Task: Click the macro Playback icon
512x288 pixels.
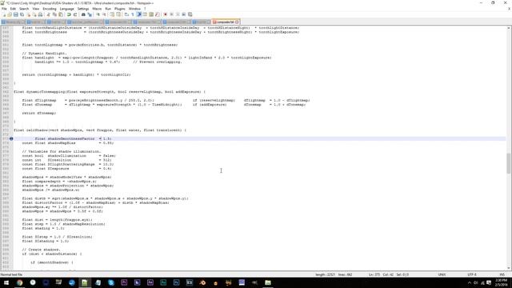Action: (178, 14)
